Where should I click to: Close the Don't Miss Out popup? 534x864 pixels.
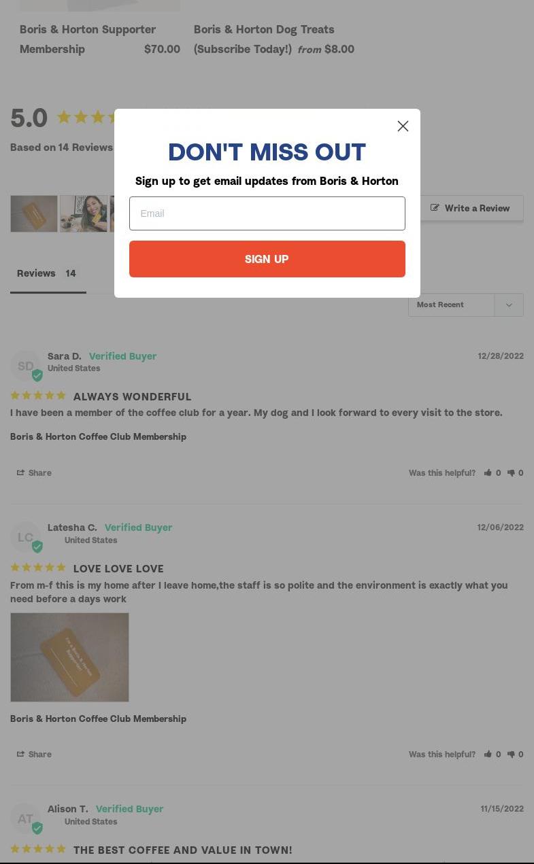point(403,126)
